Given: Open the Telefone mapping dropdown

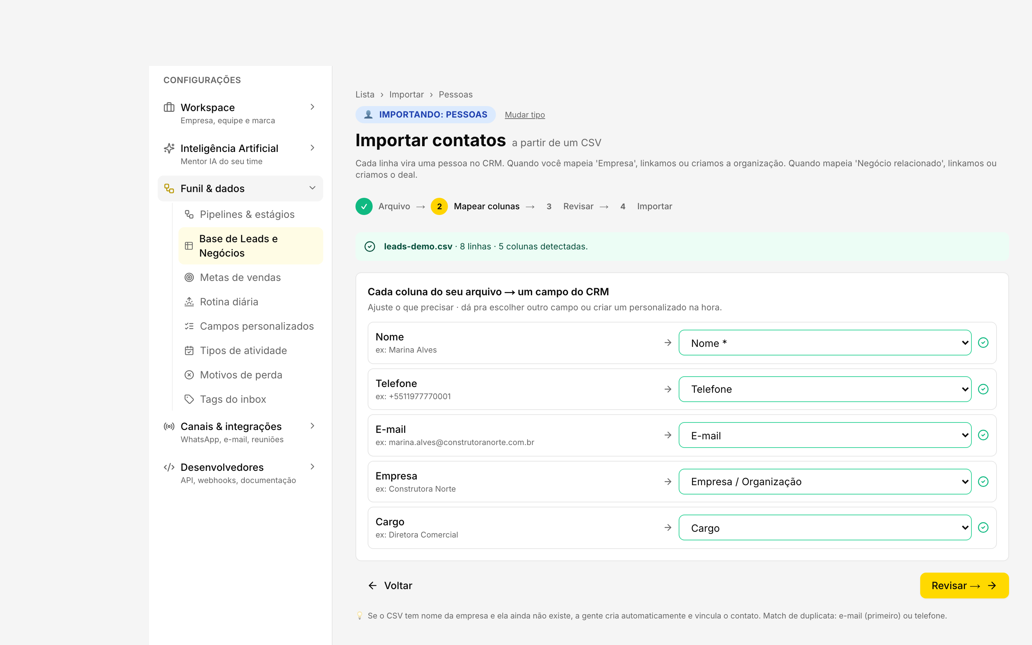Looking at the screenshot, I should 825,389.
